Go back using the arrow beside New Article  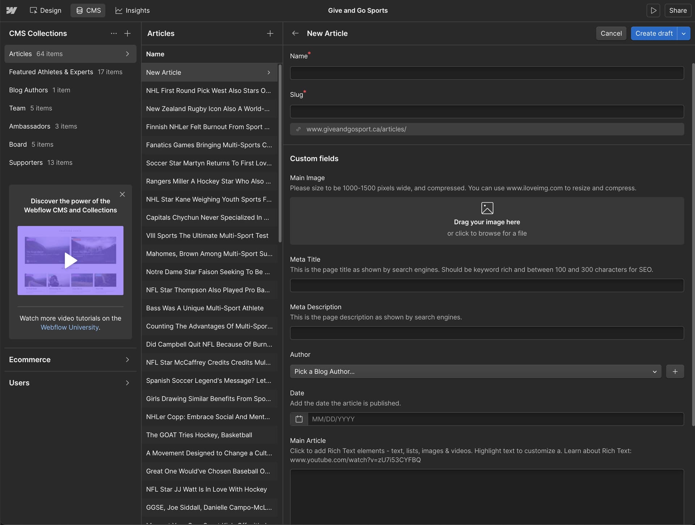coord(295,33)
